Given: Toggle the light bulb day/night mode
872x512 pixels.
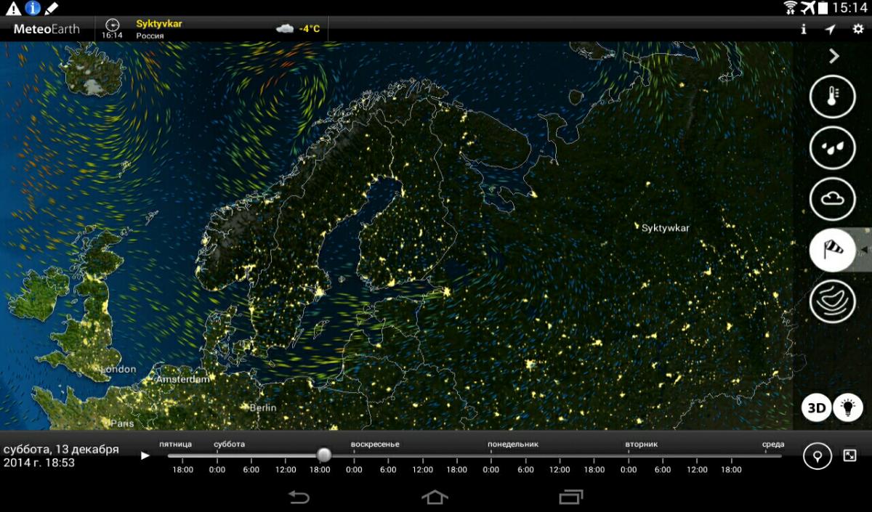Looking at the screenshot, I should [847, 407].
